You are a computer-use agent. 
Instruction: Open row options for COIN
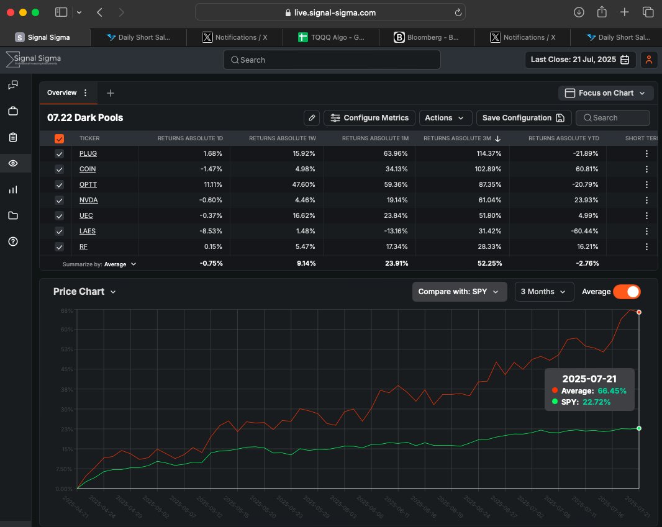[x=646, y=169]
